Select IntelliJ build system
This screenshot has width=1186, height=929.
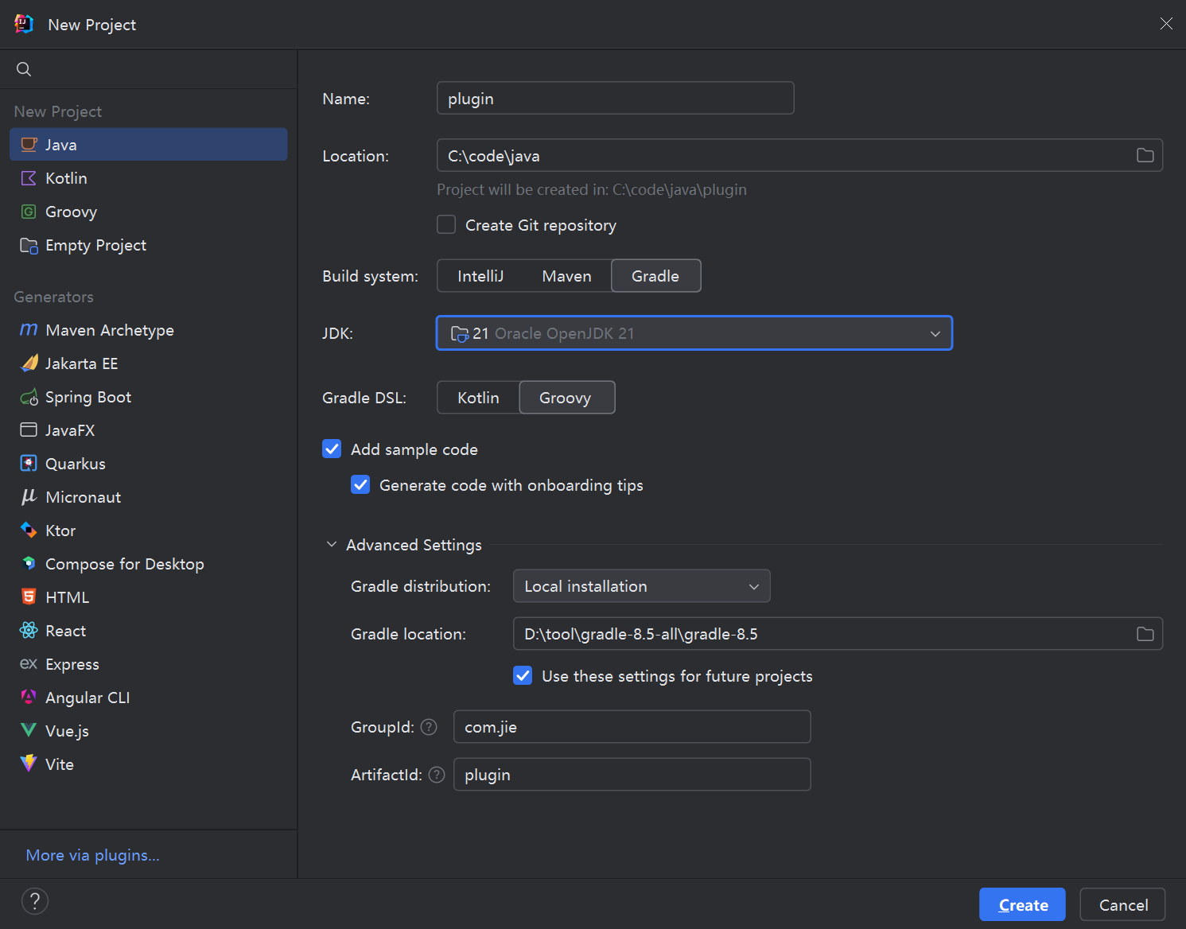[x=480, y=276]
